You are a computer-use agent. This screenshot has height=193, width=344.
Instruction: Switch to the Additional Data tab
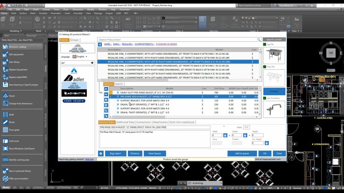(125, 122)
